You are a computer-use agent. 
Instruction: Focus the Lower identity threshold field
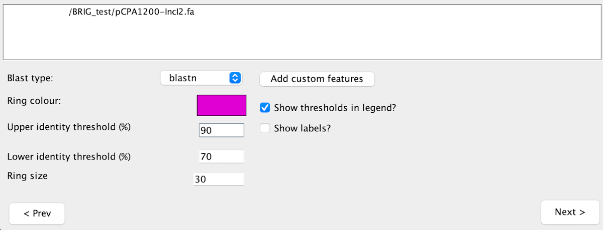(x=222, y=157)
